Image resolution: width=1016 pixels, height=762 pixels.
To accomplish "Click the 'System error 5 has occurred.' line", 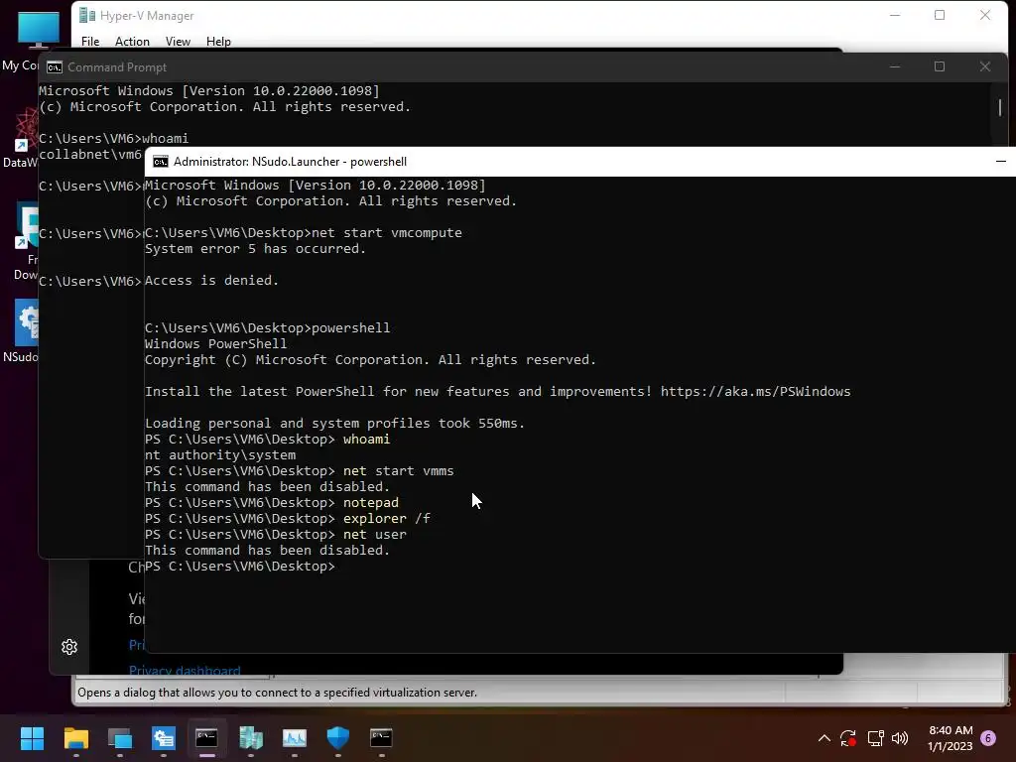I will coord(255,249).
